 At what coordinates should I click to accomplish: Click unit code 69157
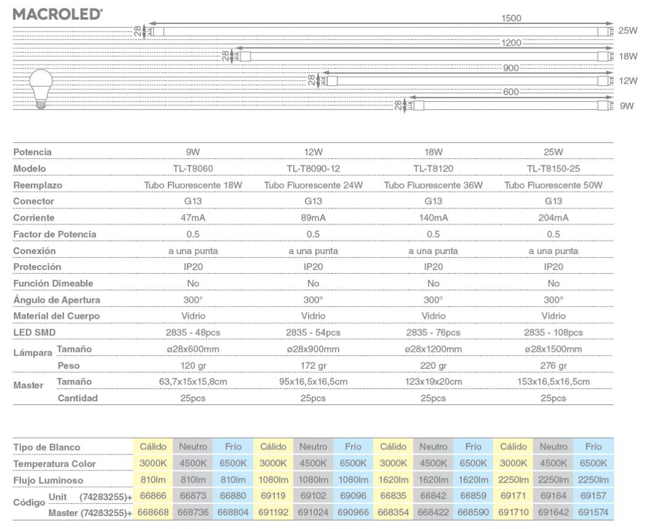[594, 496]
